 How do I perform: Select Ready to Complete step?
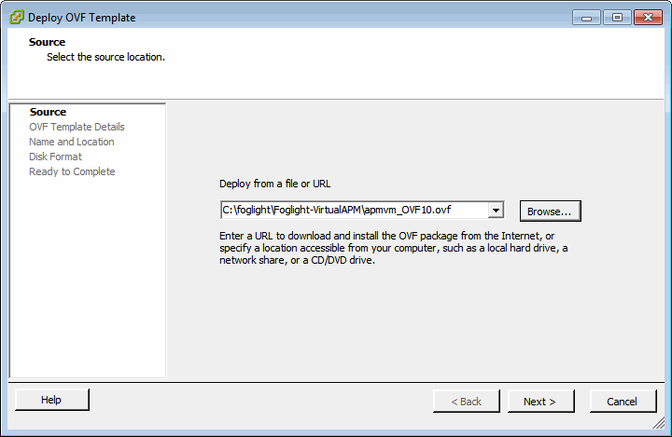click(x=72, y=171)
